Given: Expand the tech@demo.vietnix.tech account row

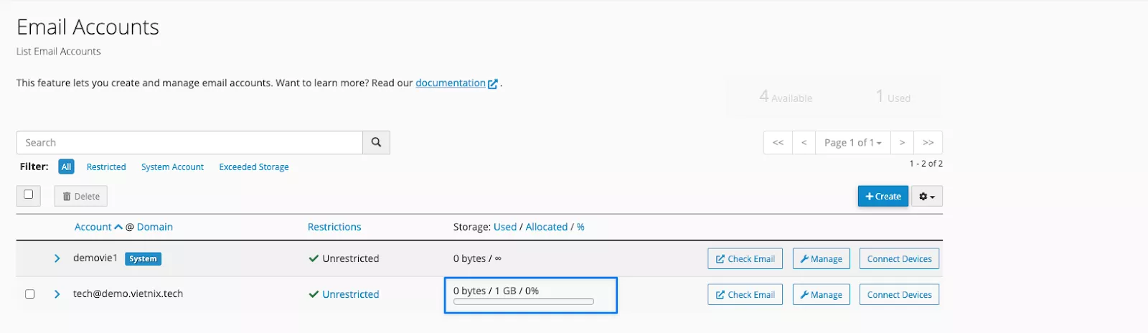Looking at the screenshot, I should click(57, 294).
